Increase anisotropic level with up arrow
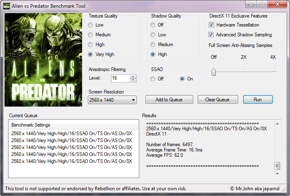Viewport: 290px width, 196px height. click(133, 76)
